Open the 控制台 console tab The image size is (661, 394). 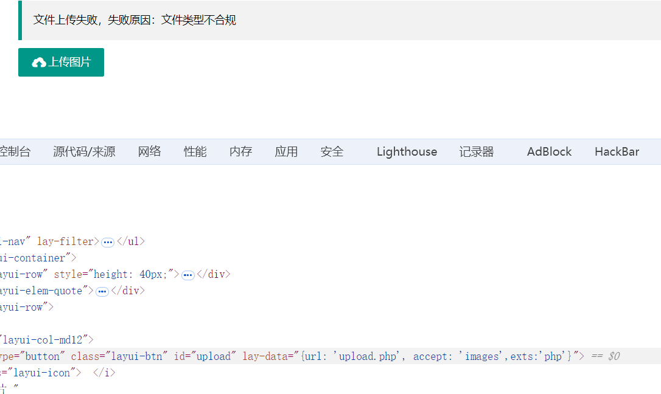coord(15,151)
